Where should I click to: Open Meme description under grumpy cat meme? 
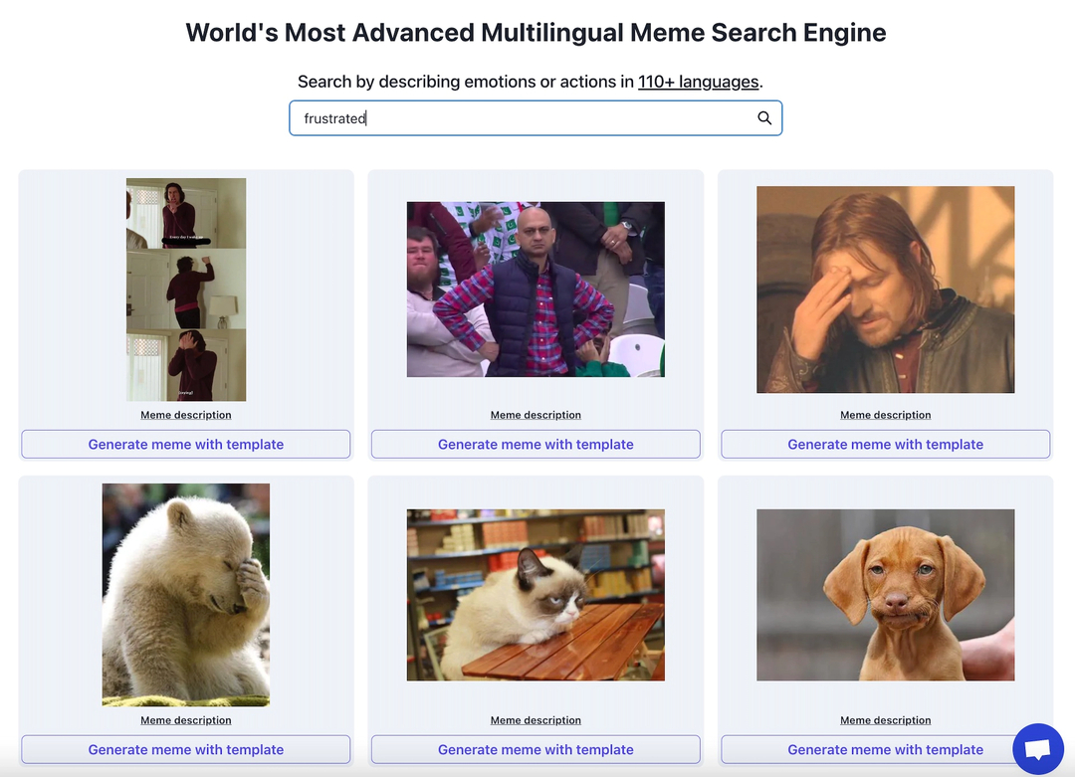[x=536, y=720]
